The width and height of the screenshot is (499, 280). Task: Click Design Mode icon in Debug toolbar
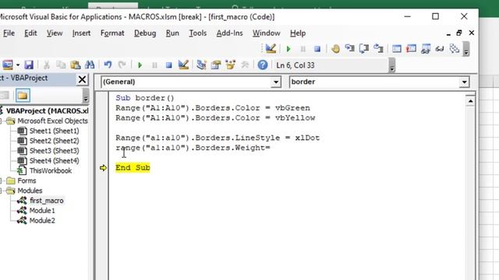(271, 48)
